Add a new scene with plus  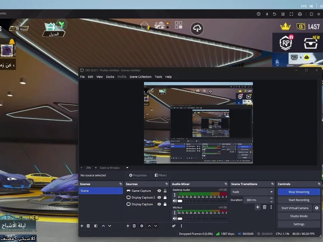click(x=82, y=226)
